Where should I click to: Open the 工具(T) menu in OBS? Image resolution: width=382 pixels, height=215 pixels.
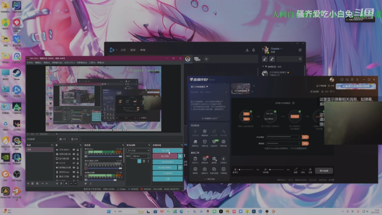(92, 63)
